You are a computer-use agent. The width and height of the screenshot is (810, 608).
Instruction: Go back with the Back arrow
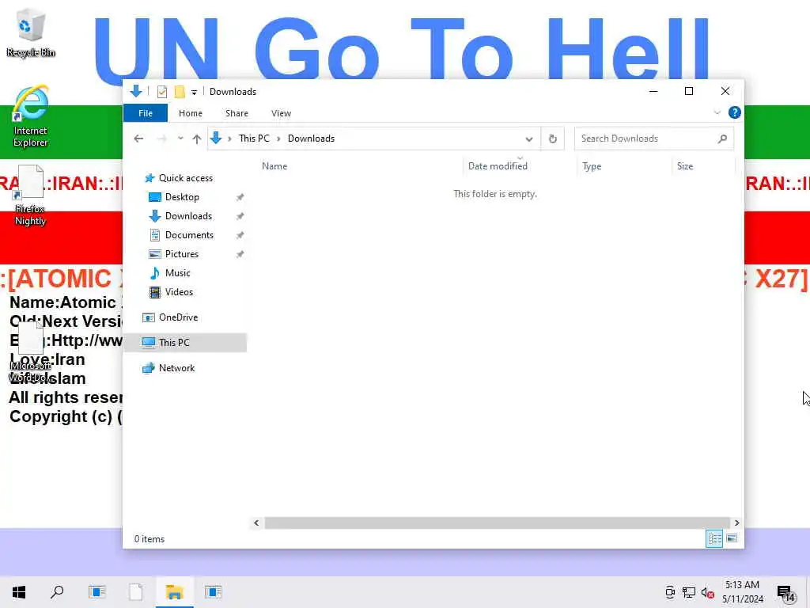138,139
